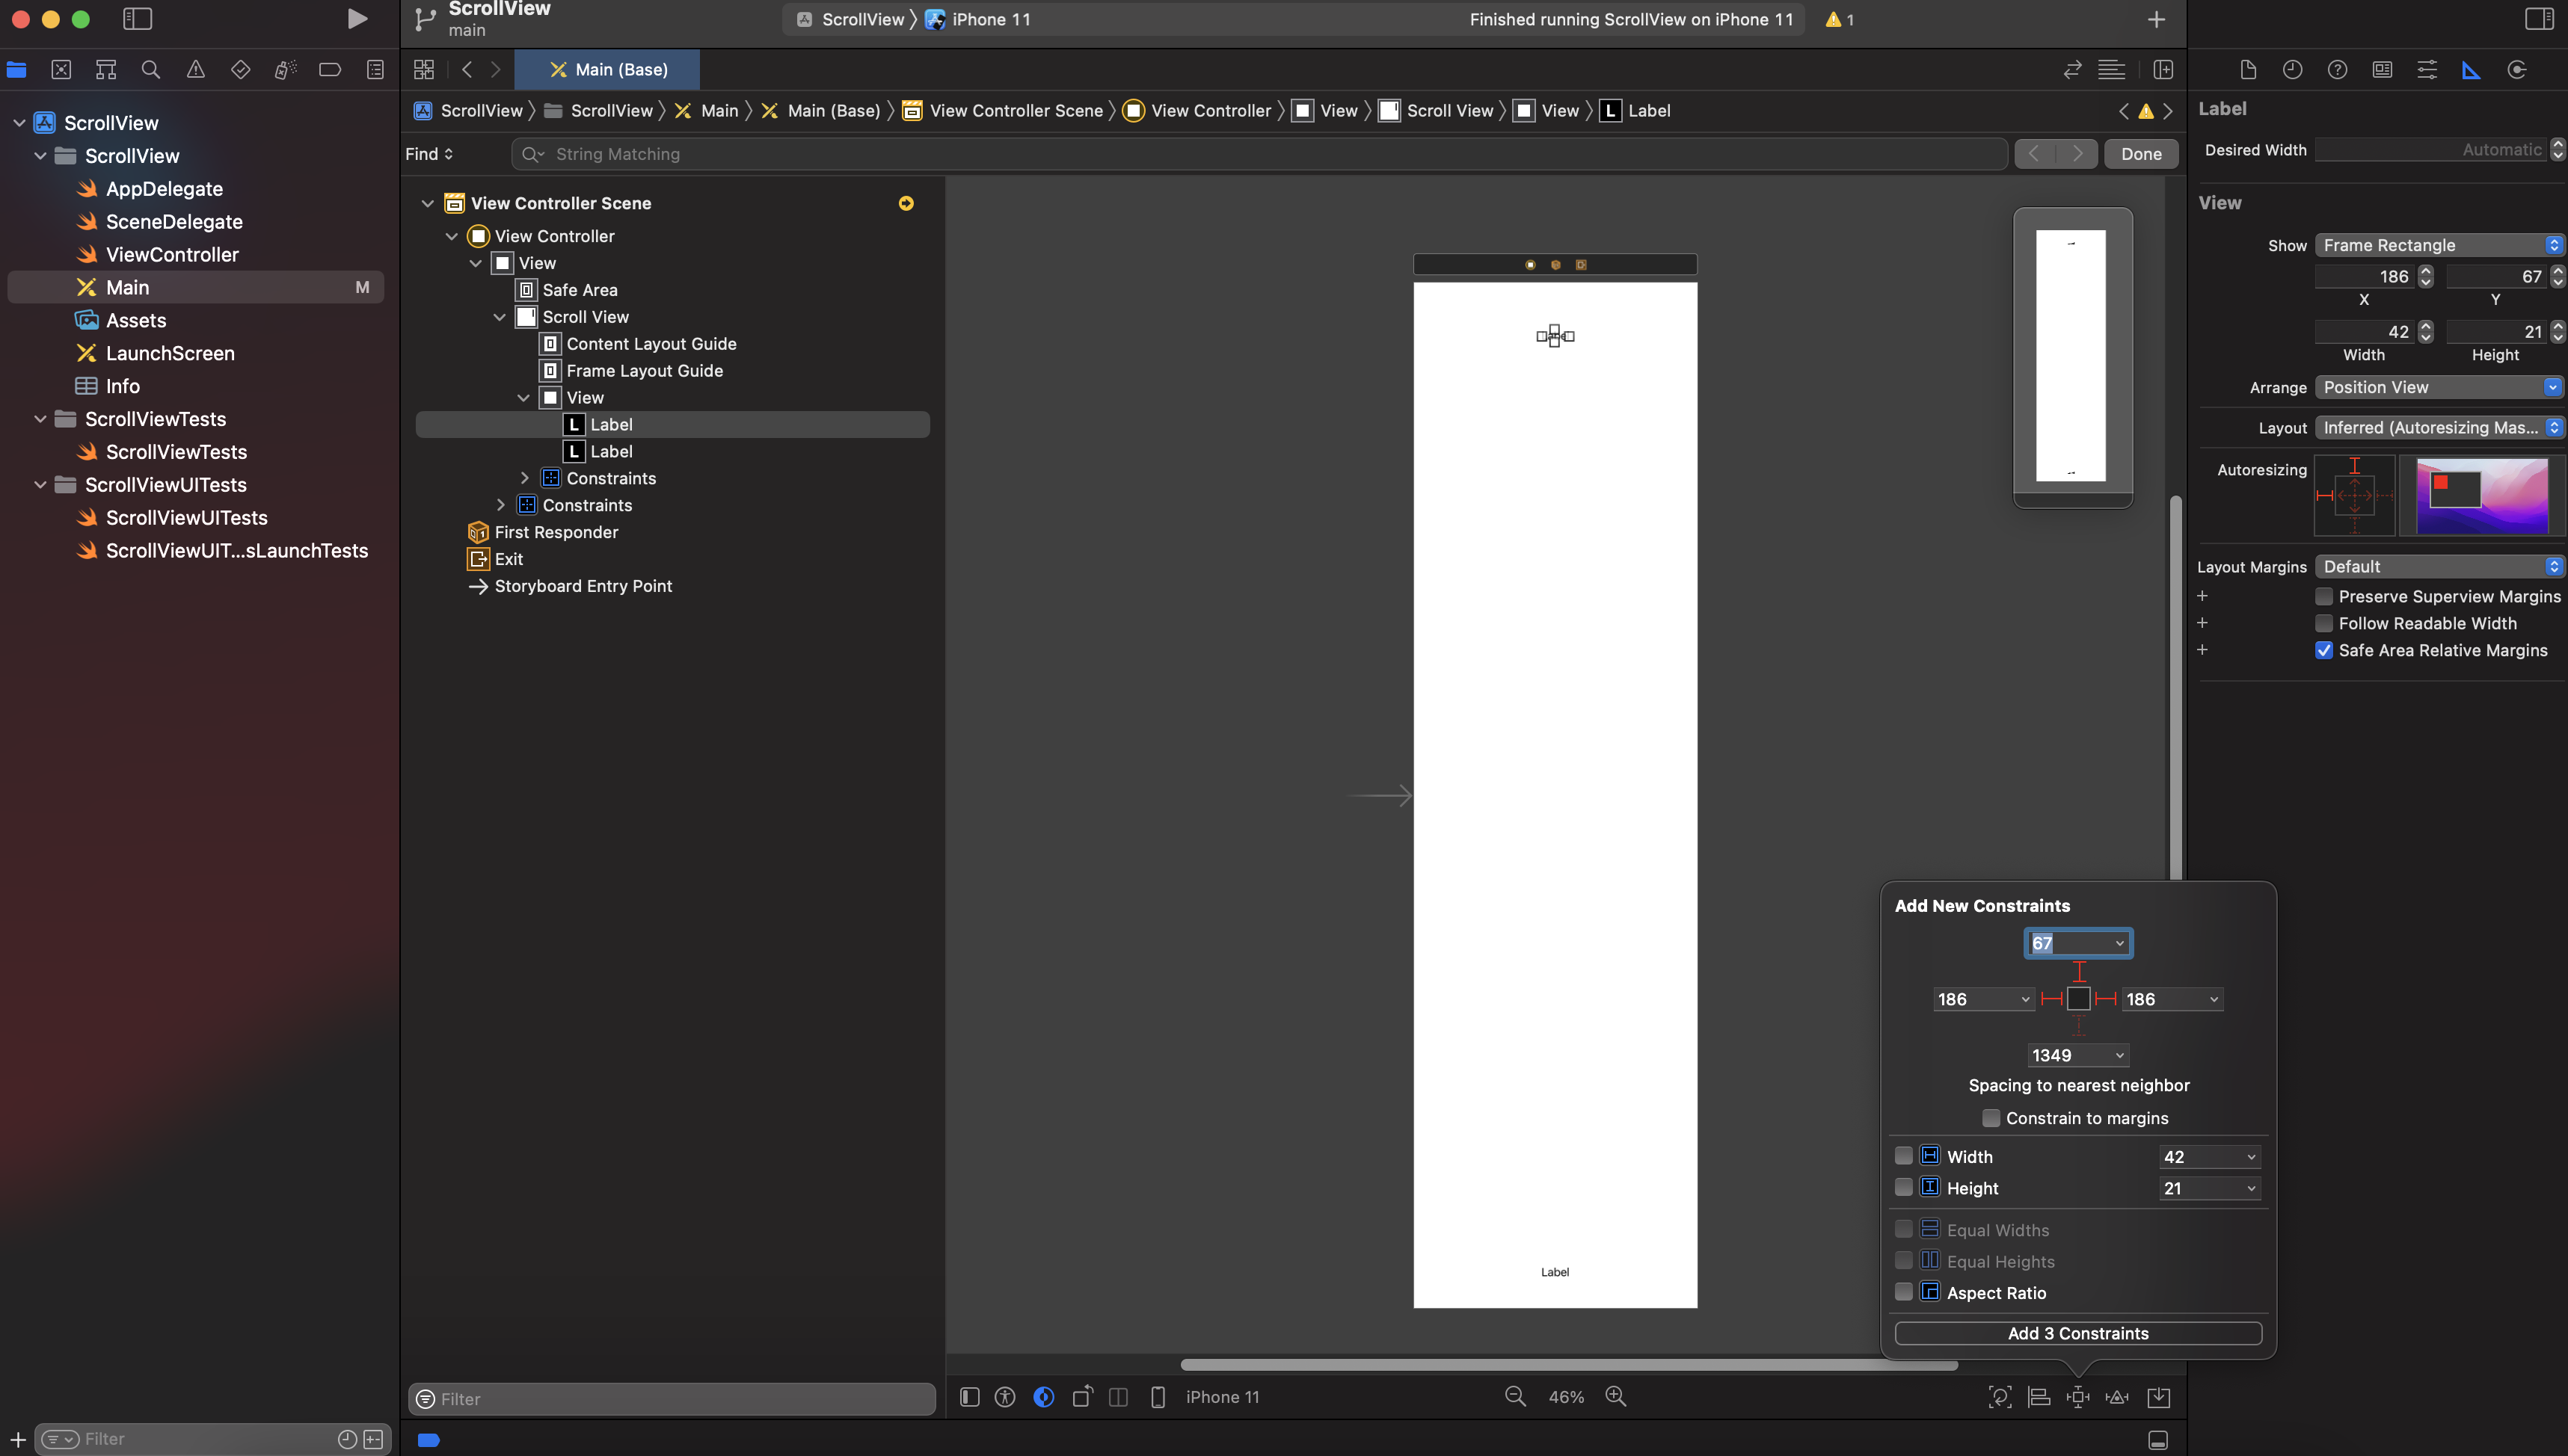
Task: Click the Add 3 Constraints button
Action: pos(2078,1333)
